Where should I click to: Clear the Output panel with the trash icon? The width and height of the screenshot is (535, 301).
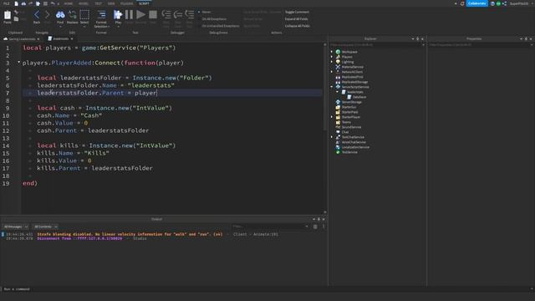[x=315, y=227]
